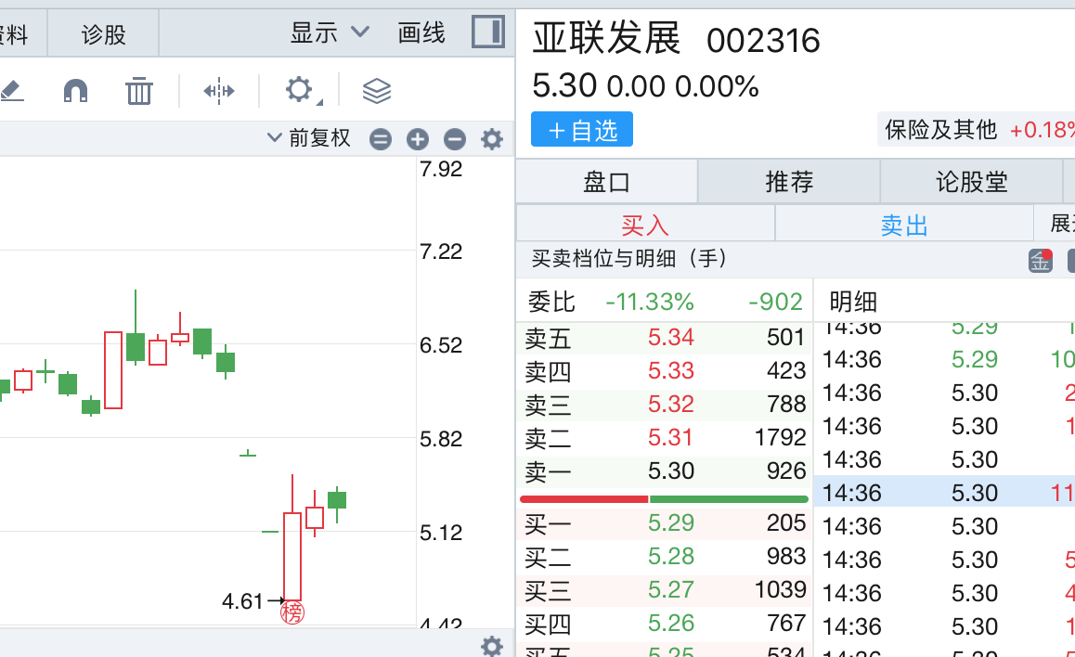This screenshot has height=657, width=1075.
Task: Click the stacked layers icon
Action: (x=376, y=90)
